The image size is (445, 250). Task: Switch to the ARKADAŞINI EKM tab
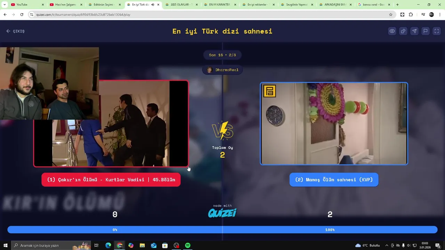335,5
